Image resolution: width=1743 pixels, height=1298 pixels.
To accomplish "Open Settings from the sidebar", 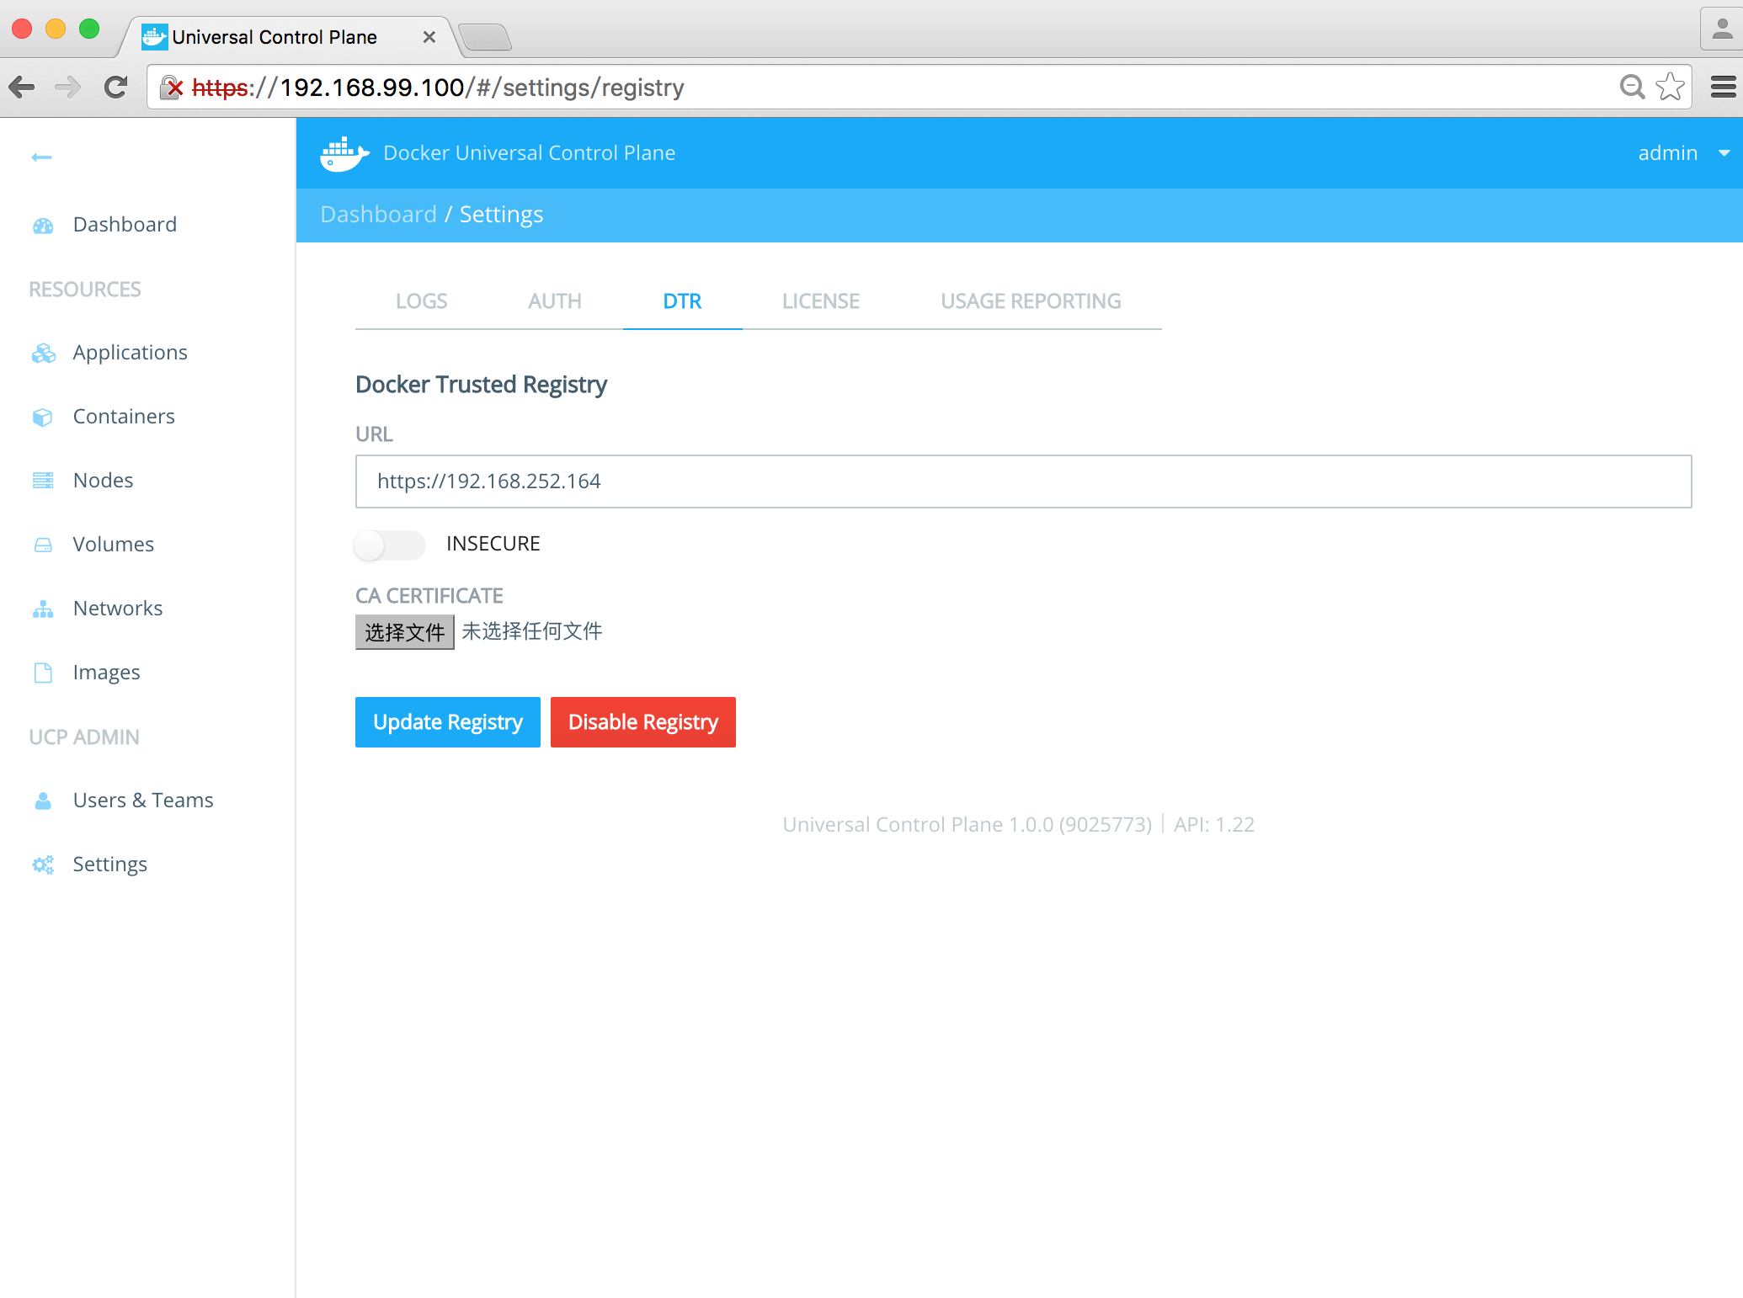I will point(109,864).
